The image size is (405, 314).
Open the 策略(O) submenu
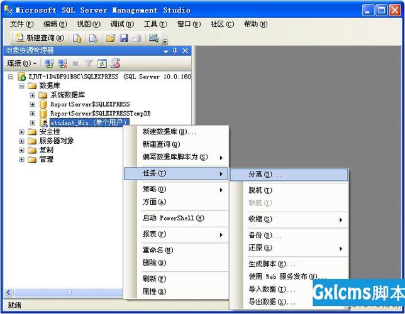click(176, 190)
